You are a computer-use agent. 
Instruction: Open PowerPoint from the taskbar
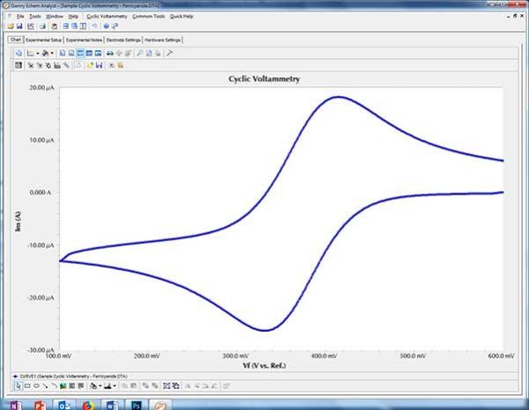[x=40, y=405]
